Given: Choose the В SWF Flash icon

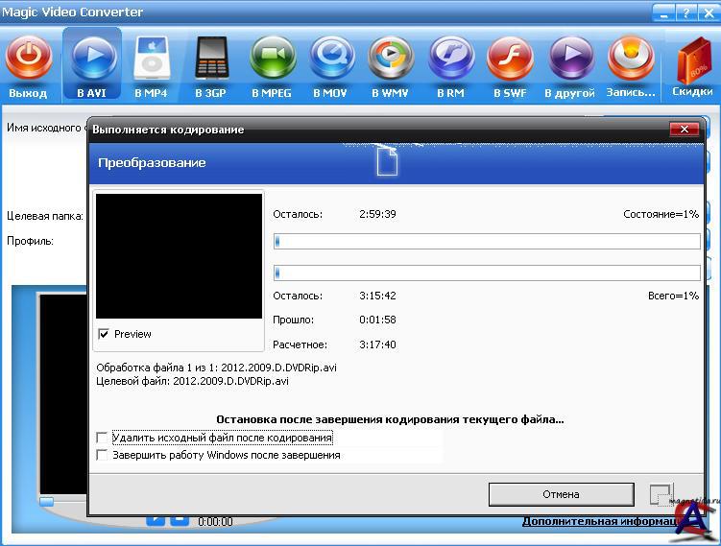Looking at the screenshot, I should pyautogui.click(x=510, y=58).
